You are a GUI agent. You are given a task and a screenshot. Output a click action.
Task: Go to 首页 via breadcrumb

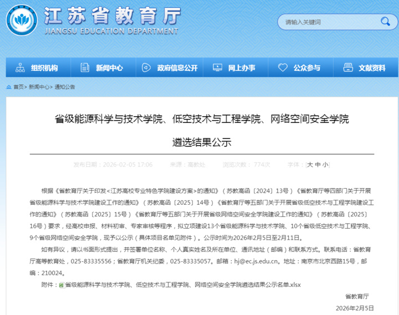point(19,87)
